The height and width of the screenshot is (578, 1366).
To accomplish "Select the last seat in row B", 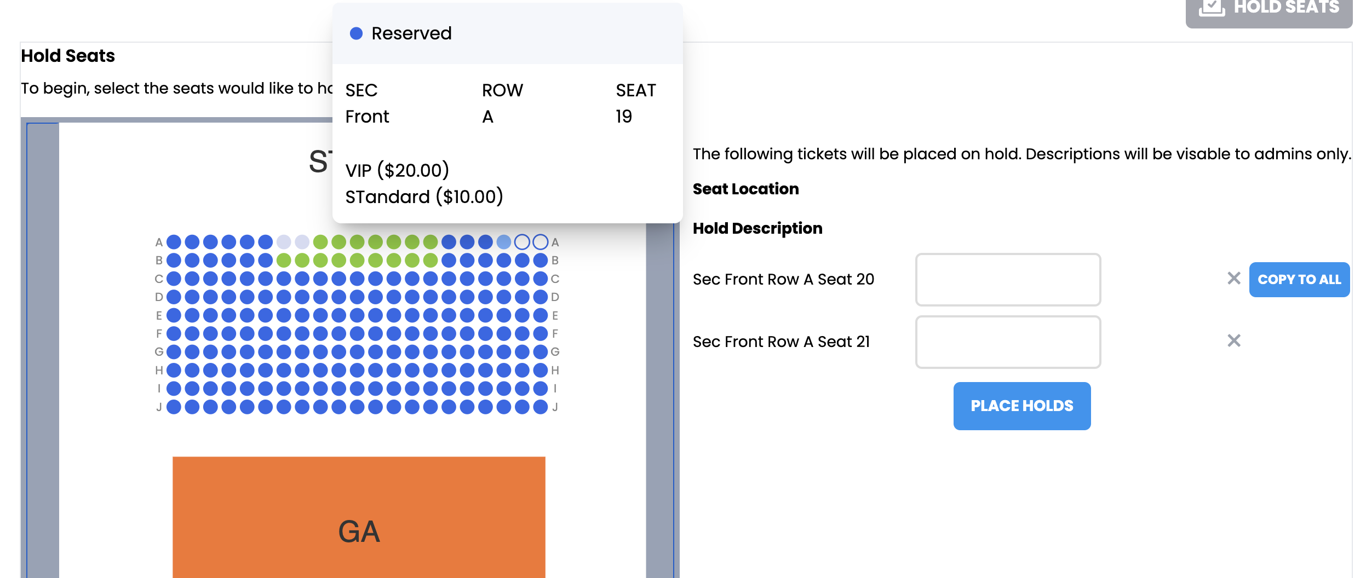I will point(541,261).
